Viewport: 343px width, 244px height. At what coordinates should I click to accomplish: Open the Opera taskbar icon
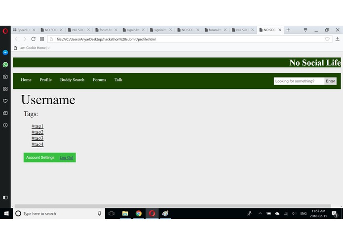(152, 213)
